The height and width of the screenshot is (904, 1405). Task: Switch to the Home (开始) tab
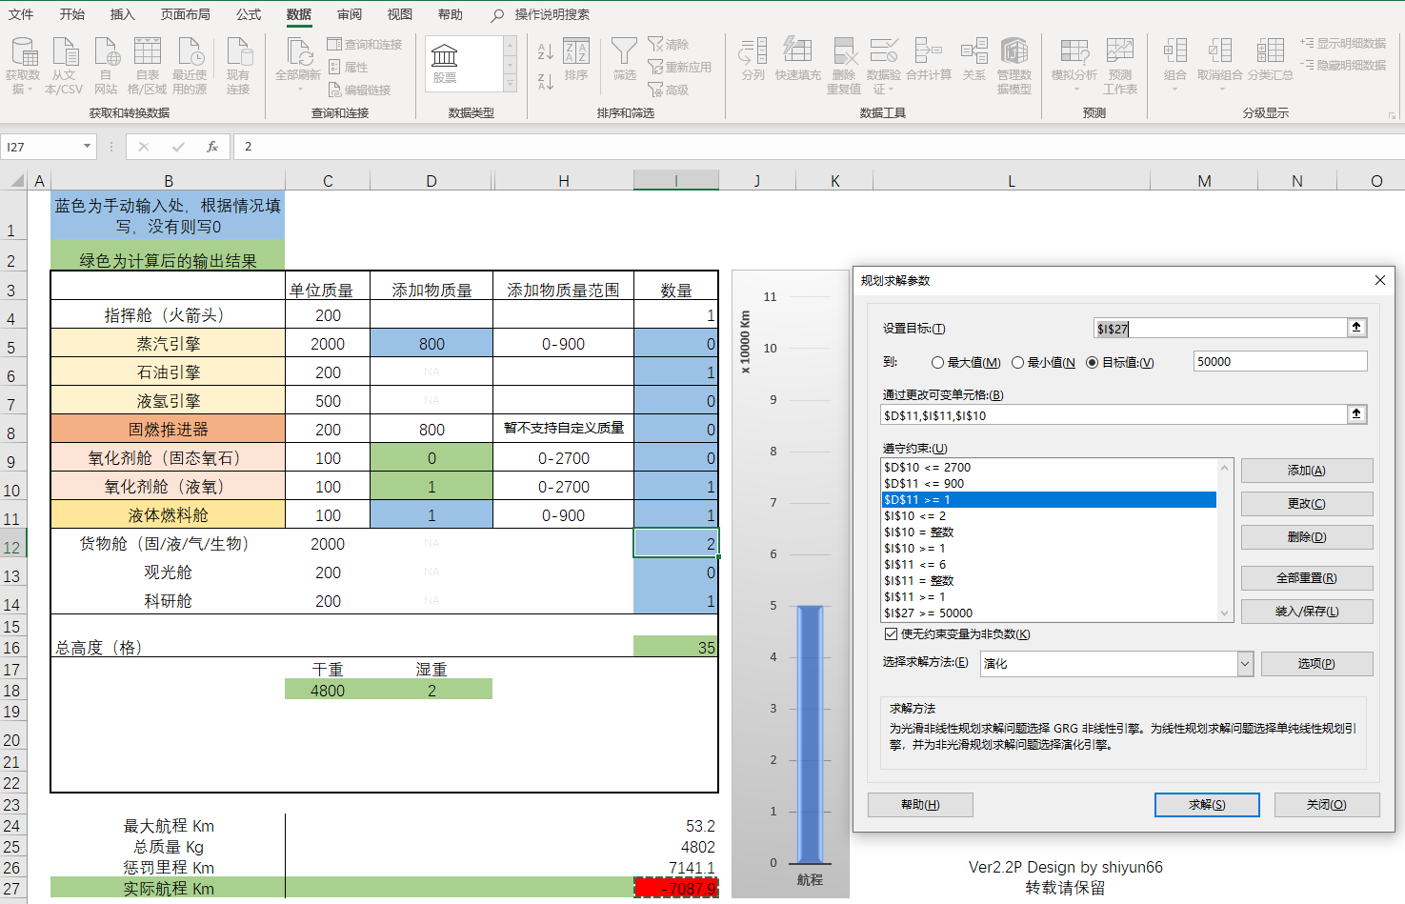72,14
